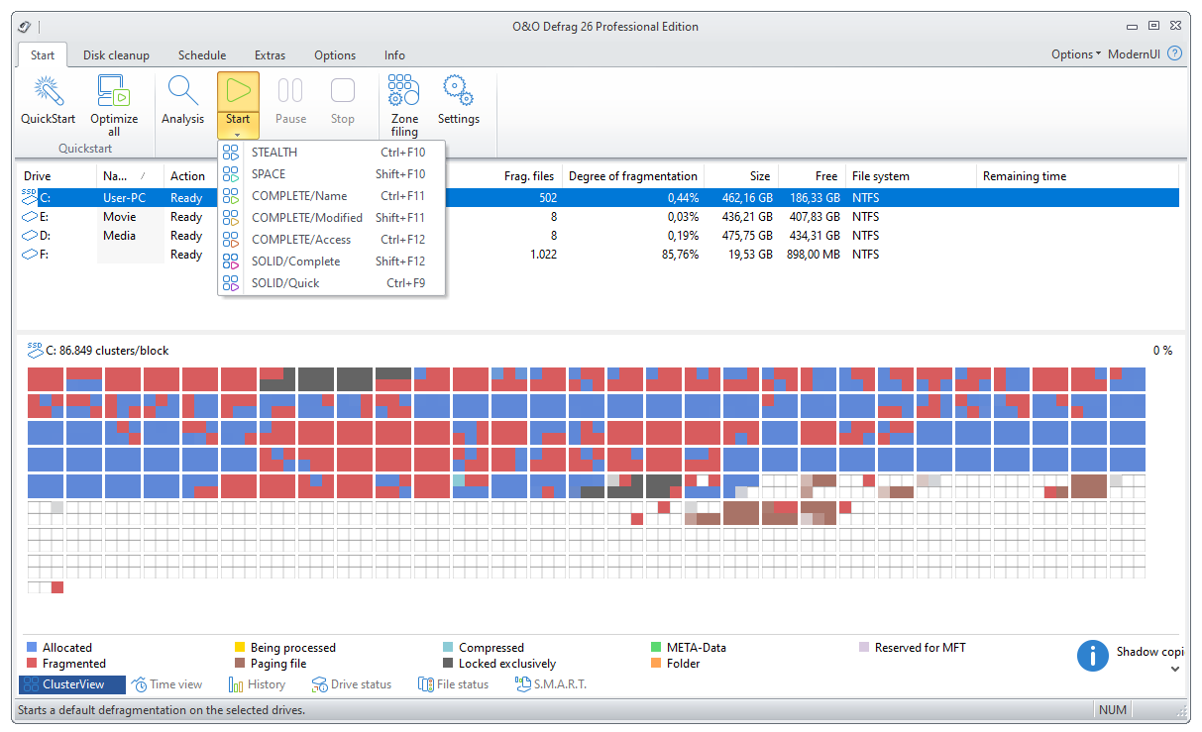Click the drive icon for E:
This screenshot has width=1202, height=732.
click(30, 217)
